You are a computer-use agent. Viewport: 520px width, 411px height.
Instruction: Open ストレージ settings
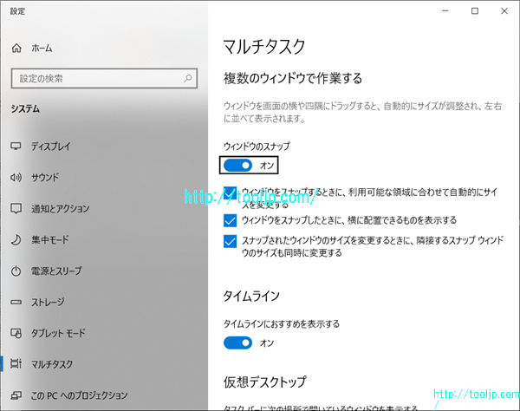tap(48, 303)
